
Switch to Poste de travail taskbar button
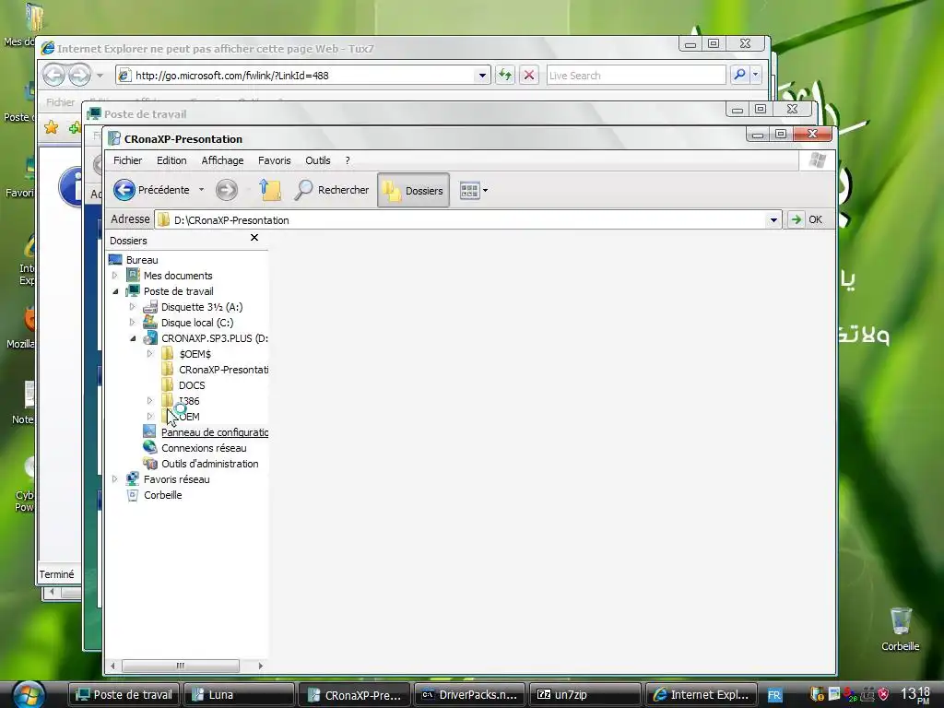(x=124, y=695)
